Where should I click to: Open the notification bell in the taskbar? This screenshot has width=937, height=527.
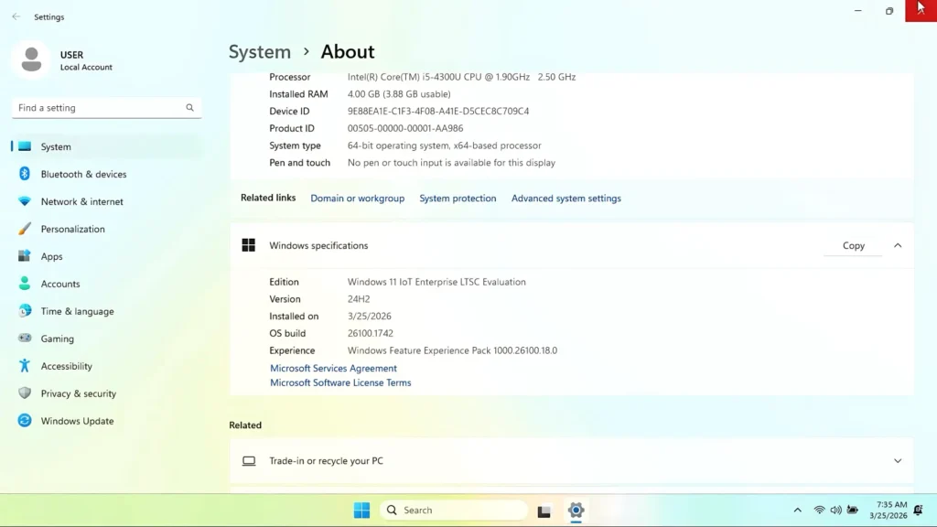919,511
